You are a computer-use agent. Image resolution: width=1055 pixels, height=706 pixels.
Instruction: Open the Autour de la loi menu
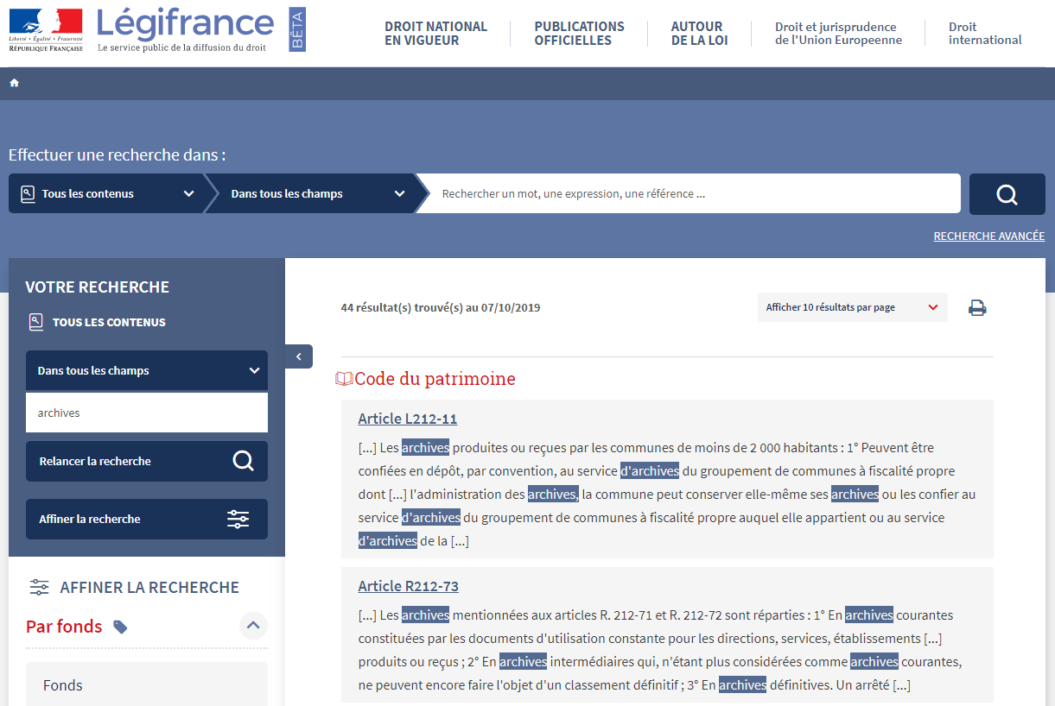click(699, 34)
